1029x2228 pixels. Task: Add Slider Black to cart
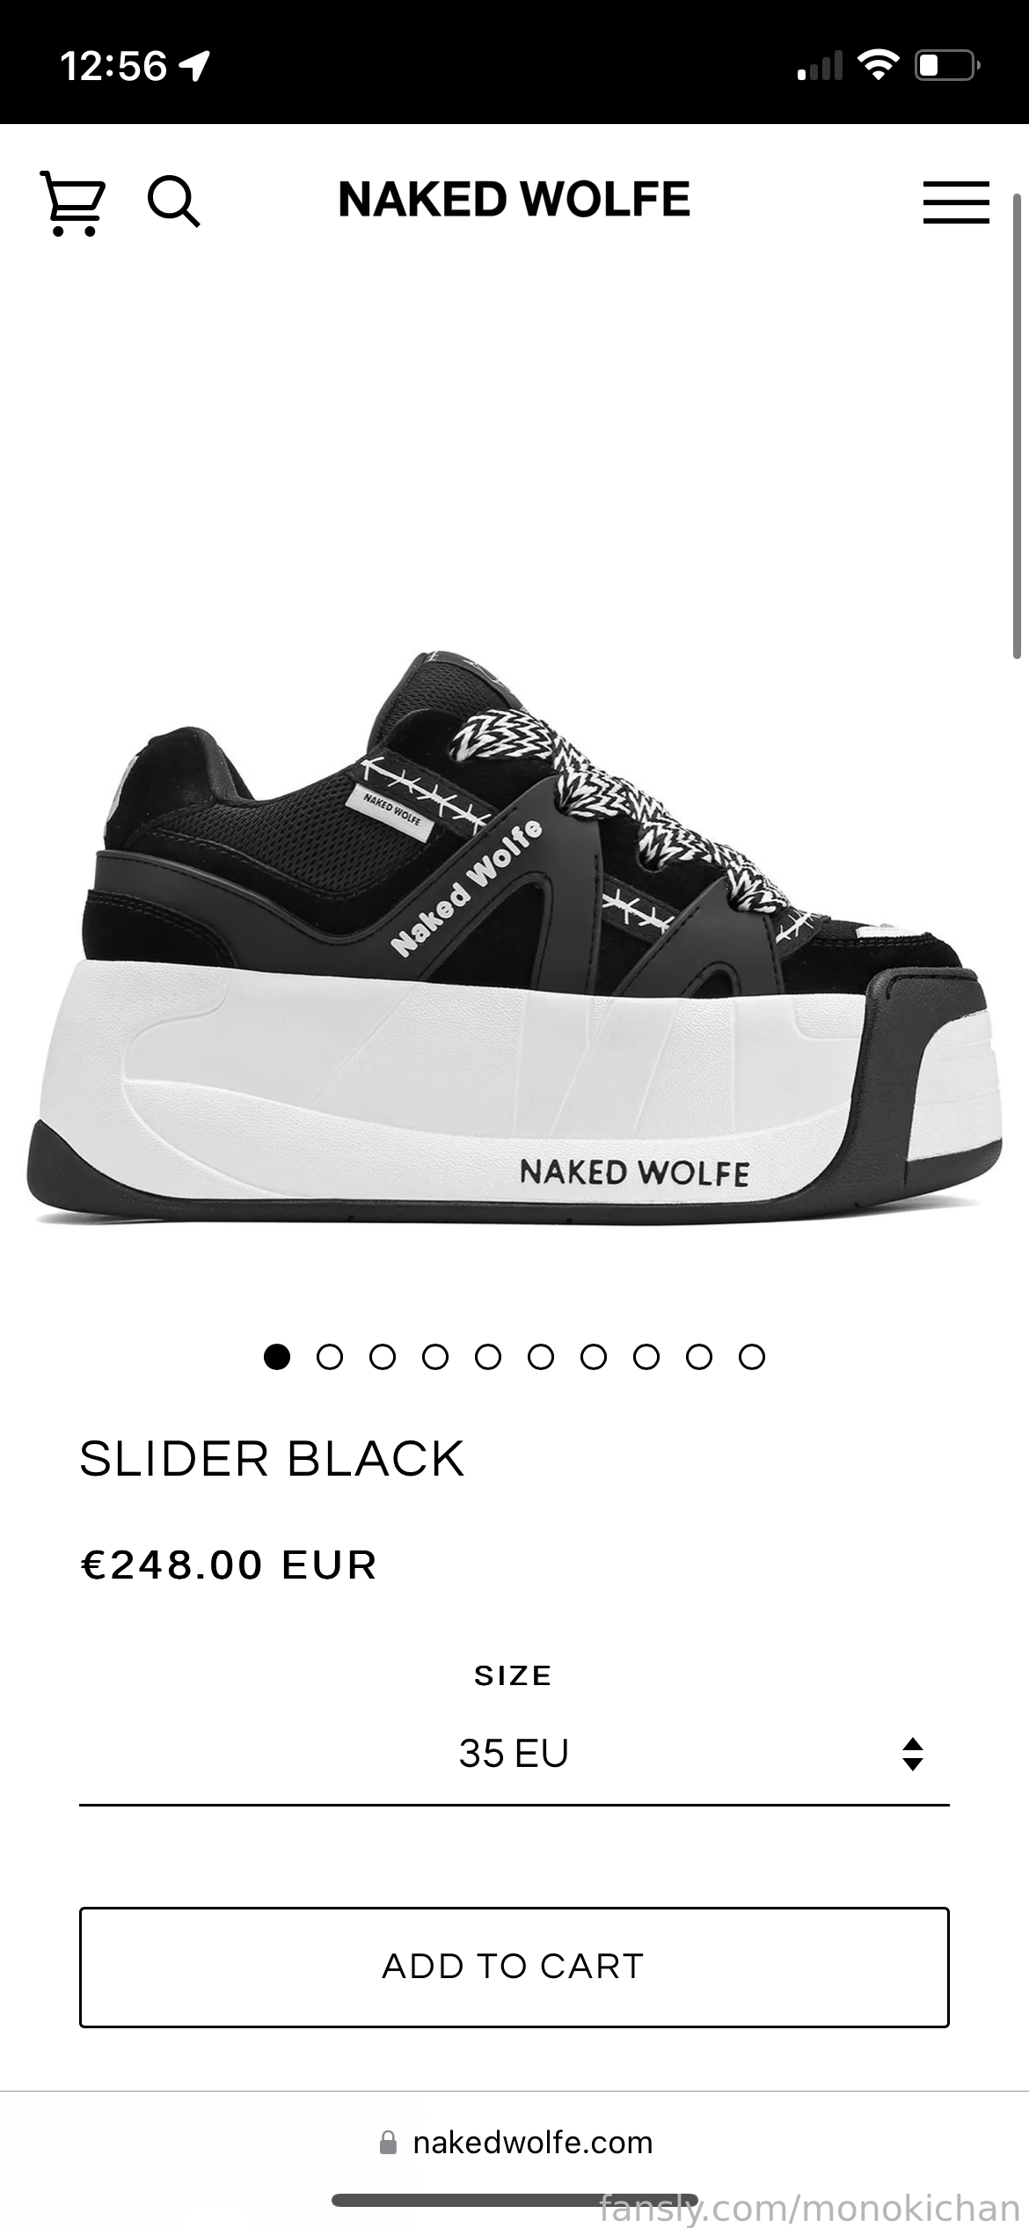[514, 1967]
